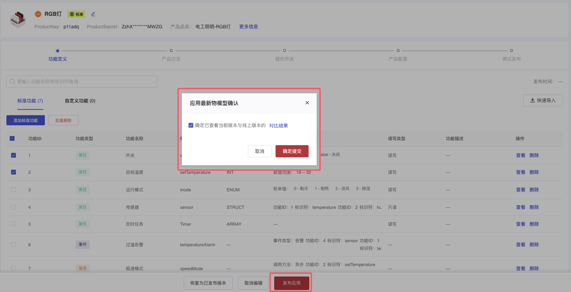The image size is (571, 292).
Task: Open the 对比结果 link in dialog
Action: click(279, 126)
